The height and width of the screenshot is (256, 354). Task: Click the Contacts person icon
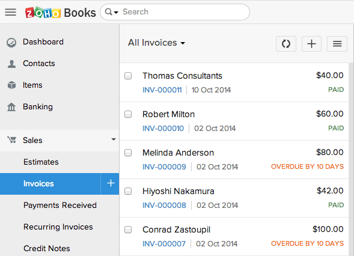[x=11, y=64]
